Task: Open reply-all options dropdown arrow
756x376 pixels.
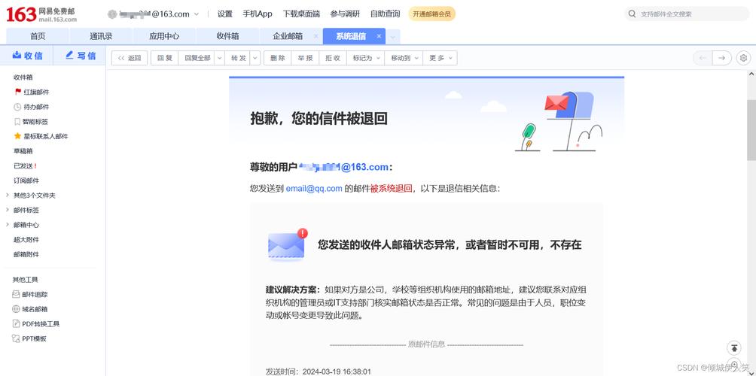Action: (x=219, y=58)
